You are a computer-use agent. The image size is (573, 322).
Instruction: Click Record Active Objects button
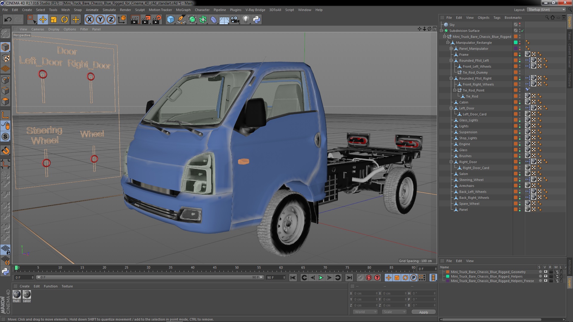pos(361,278)
